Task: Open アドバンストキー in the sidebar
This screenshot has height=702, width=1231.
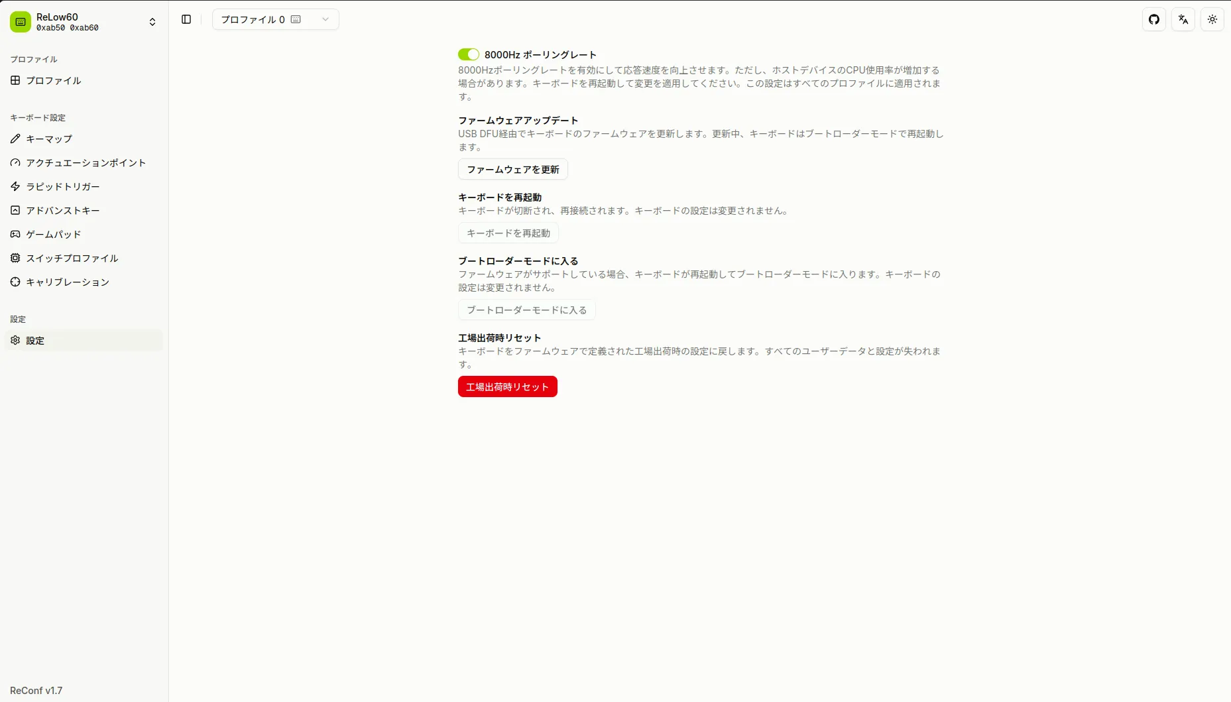Action: [x=84, y=210]
